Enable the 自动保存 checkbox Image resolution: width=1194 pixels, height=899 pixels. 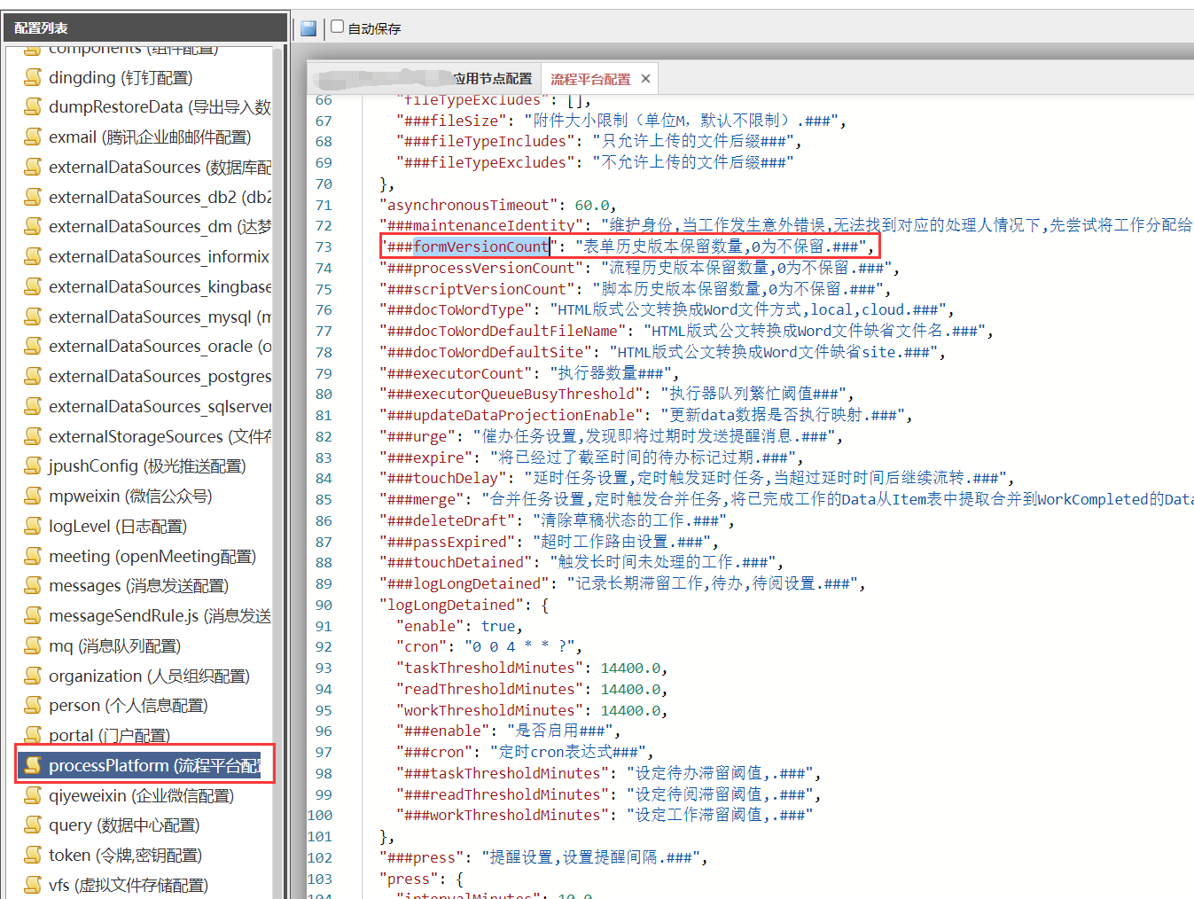click(338, 27)
